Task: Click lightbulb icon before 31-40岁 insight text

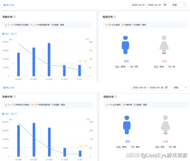Action: (x=6, y=25)
